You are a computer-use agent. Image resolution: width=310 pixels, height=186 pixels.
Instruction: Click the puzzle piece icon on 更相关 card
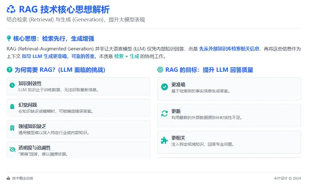(164, 140)
